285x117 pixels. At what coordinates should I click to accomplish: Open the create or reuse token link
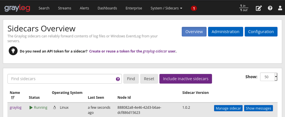[132, 51]
